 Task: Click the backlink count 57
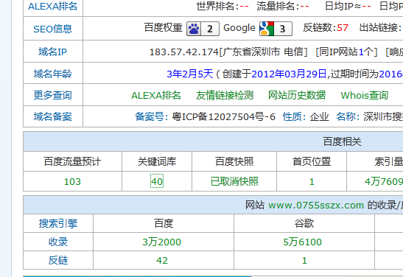343,28
